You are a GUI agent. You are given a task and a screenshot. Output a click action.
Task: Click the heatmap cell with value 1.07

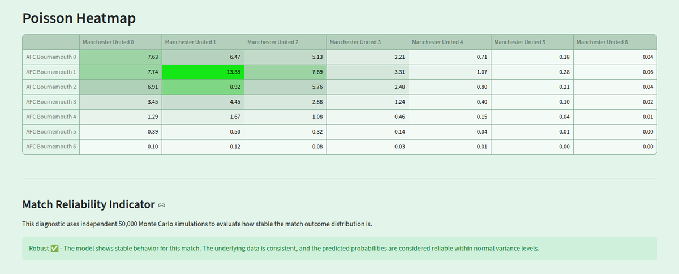[450, 72]
